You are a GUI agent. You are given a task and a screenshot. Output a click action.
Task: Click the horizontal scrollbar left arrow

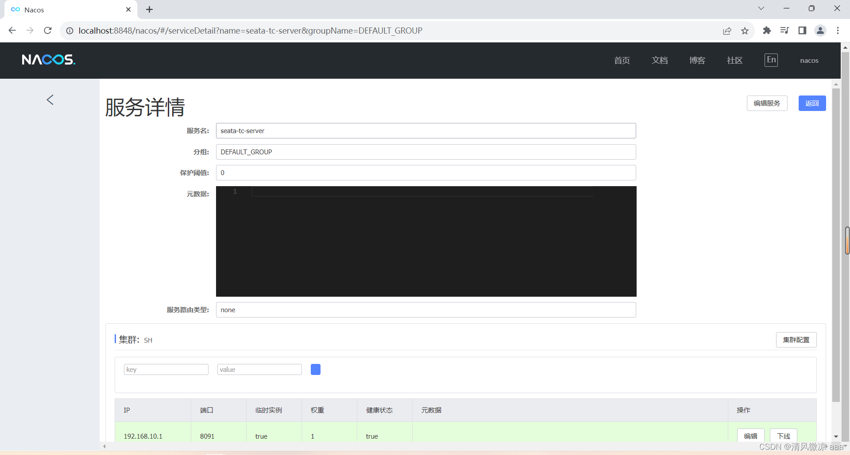104,446
